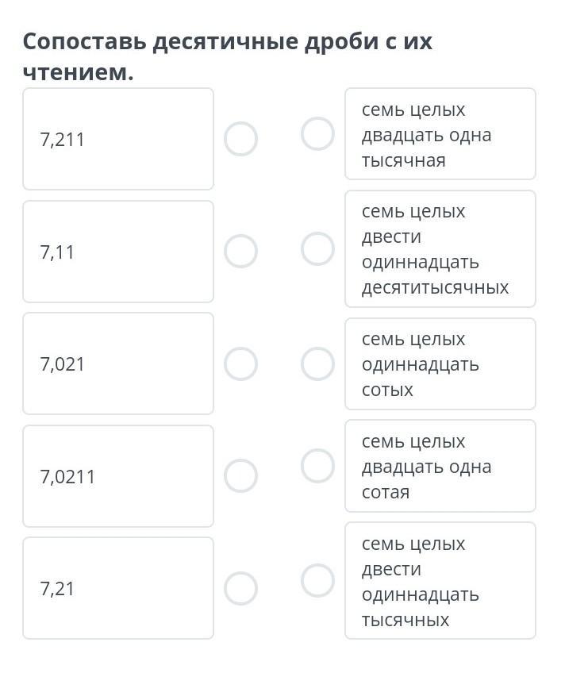This screenshot has height=696, width=565.
Task: Select circle beside 'семь целых одиннадцать сотых'
Action: (x=317, y=364)
